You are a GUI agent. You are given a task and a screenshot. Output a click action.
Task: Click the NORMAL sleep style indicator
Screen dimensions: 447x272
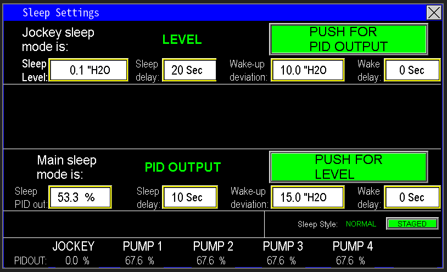click(x=361, y=224)
